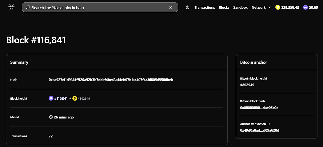Click the yellow Bitcoin icon in Block height
Image resolution: width=323 pixels, height=147 pixels.
[x=74, y=98]
